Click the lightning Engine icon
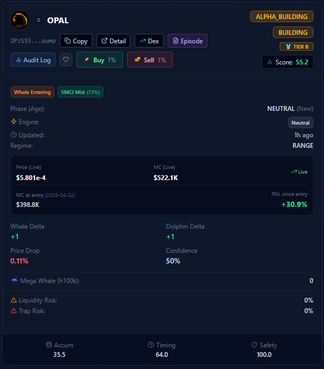 pos(14,122)
